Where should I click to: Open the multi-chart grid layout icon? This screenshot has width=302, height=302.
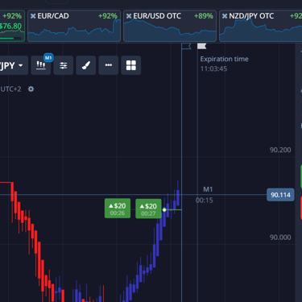click(131, 65)
